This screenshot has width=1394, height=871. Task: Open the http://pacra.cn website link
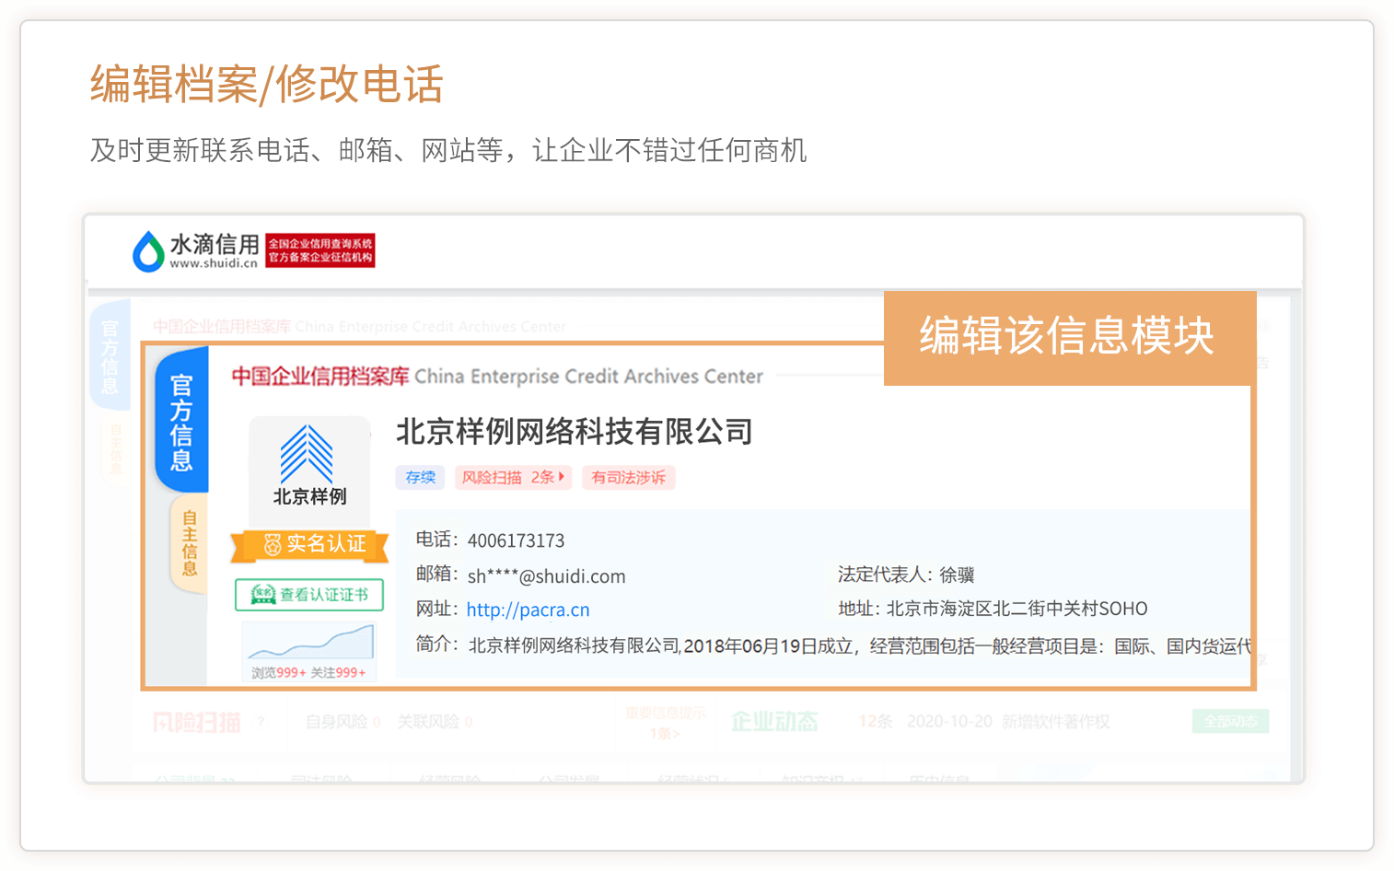click(528, 610)
